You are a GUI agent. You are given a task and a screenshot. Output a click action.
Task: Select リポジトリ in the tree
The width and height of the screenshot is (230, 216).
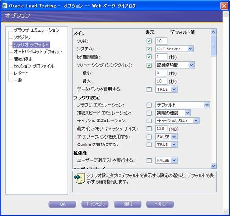point(22,37)
